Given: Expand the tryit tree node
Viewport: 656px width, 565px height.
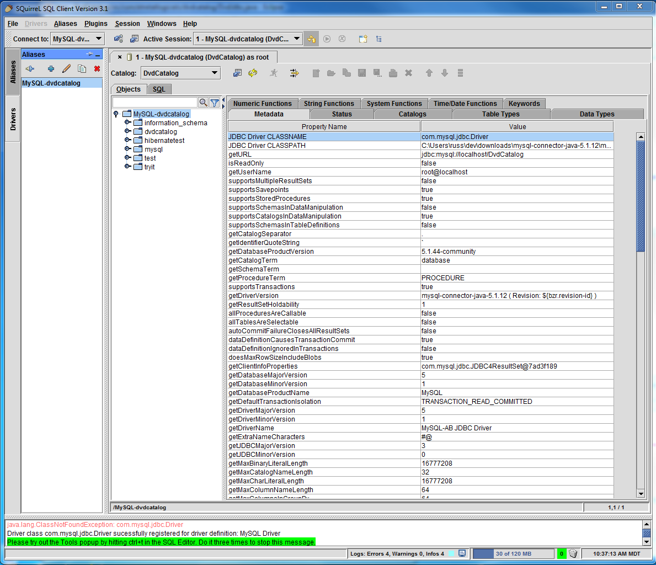Looking at the screenshot, I should [x=127, y=167].
